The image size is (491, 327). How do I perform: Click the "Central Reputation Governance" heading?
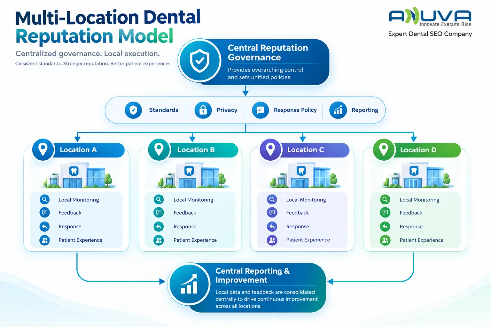268,52
